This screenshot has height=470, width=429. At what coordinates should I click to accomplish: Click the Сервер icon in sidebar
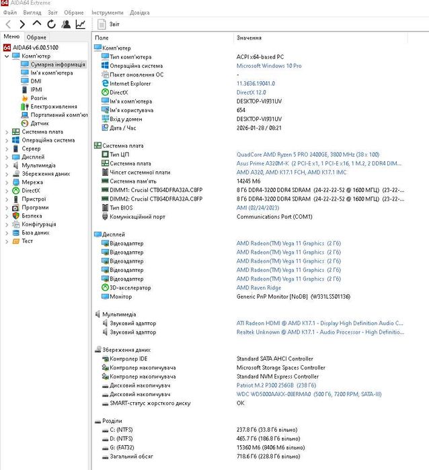(15, 148)
